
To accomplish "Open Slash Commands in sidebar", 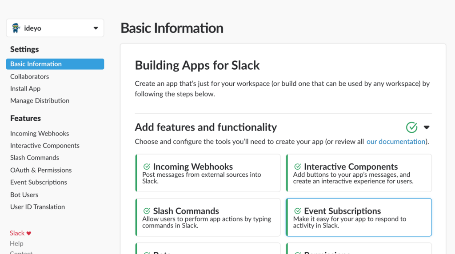I will (x=35, y=158).
